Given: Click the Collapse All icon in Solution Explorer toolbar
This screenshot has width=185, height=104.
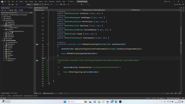Looking at the screenshot, I should (x=10, y=10).
